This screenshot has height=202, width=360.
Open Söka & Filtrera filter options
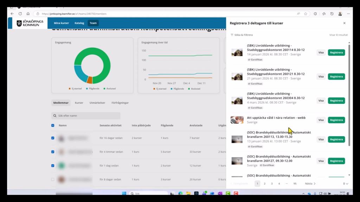(x=242, y=35)
